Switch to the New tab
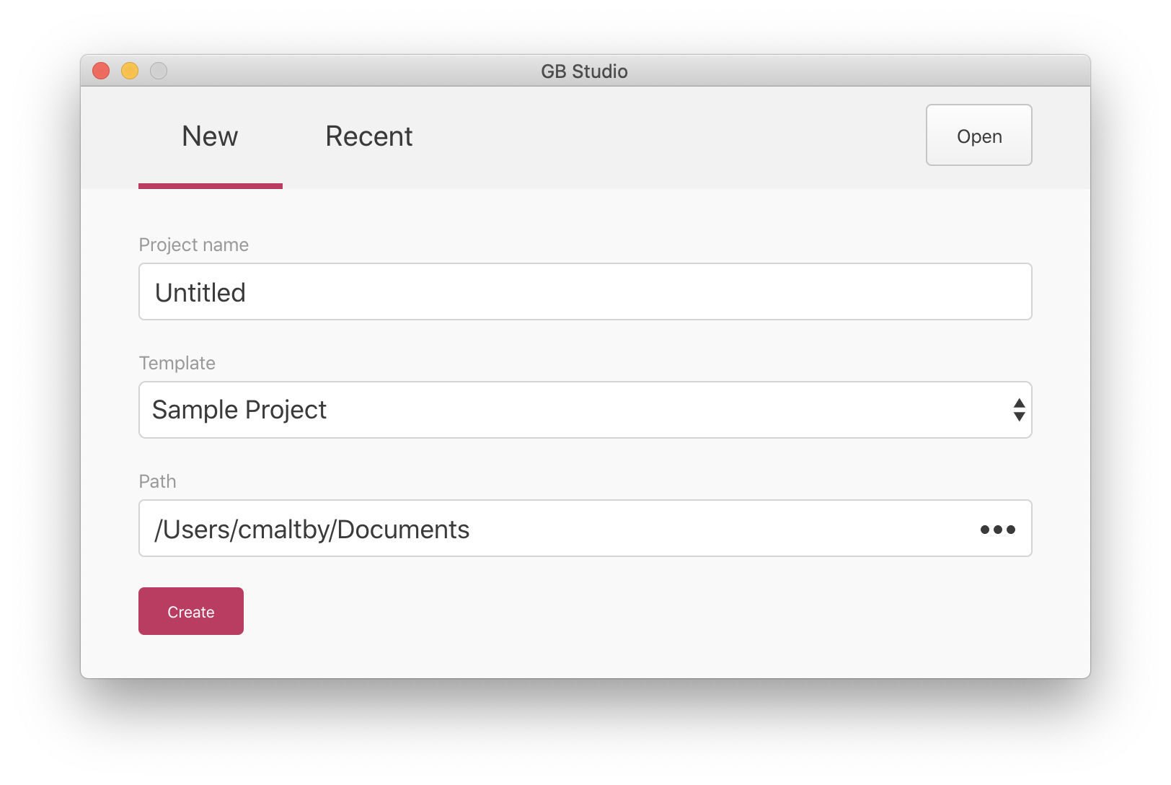1171x785 pixels. pyautogui.click(x=210, y=136)
